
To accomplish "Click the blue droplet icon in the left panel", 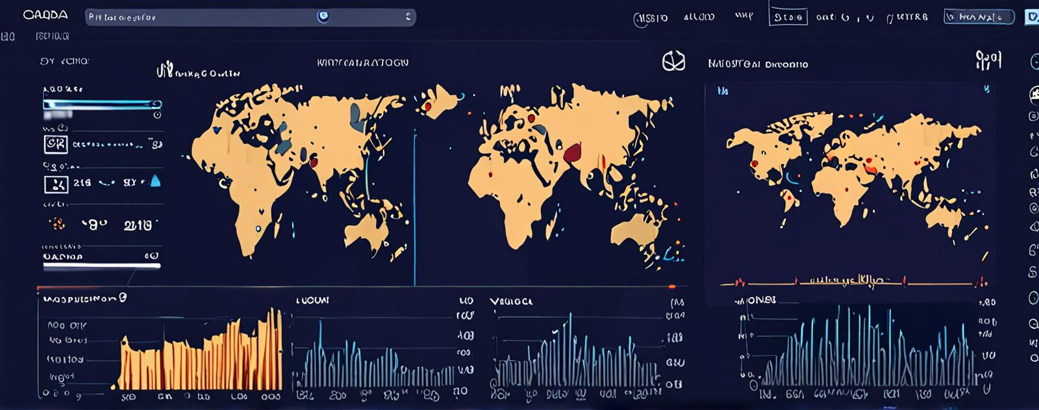I will (155, 180).
